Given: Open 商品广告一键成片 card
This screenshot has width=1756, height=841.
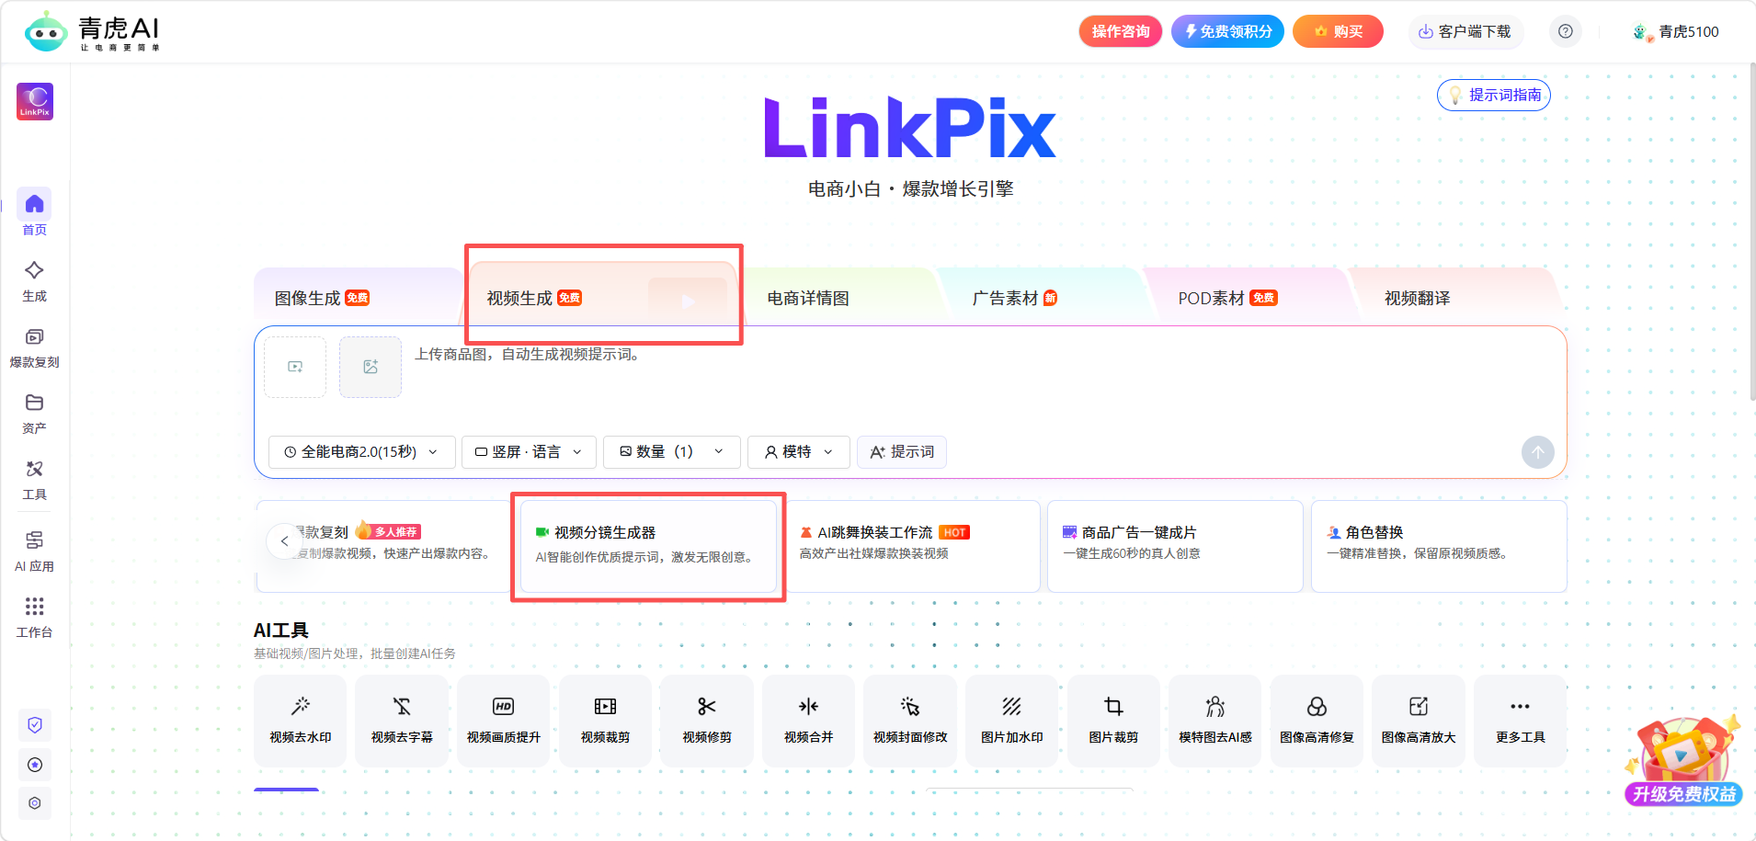Looking at the screenshot, I should coord(1175,546).
